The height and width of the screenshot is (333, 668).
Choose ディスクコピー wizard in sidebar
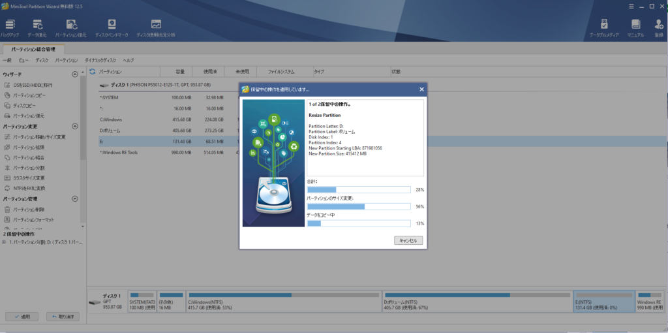(20, 105)
